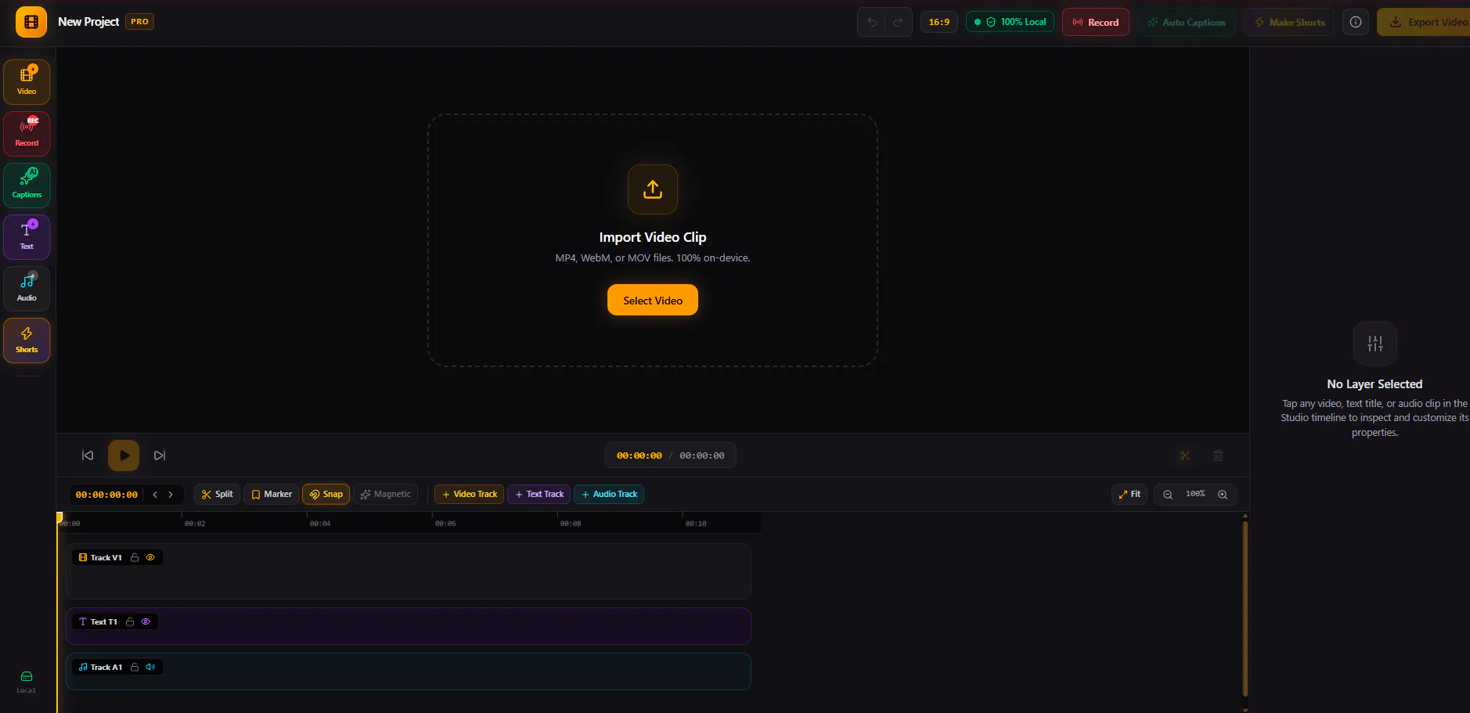The width and height of the screenshot is (1470, 713).
Task: Toggle visibility eye on Track V1
Action: pos(150,558)
